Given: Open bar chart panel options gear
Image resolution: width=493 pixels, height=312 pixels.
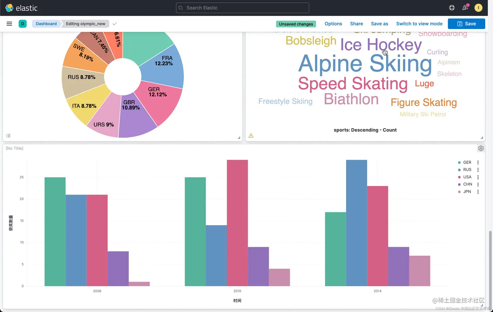Looking at the screenshot, I should (481, 148).
